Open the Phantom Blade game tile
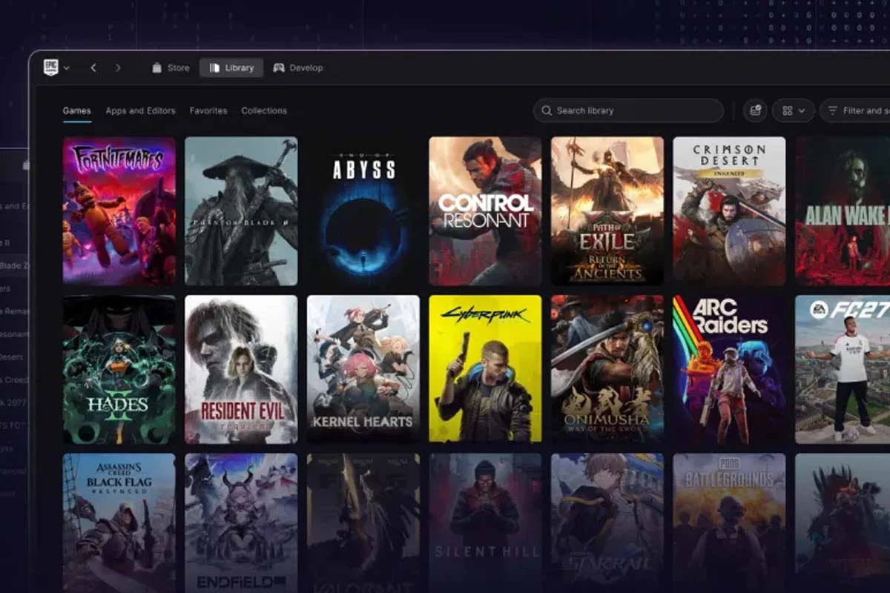Viewport: 890px width, 593px height. click(241, 211)
